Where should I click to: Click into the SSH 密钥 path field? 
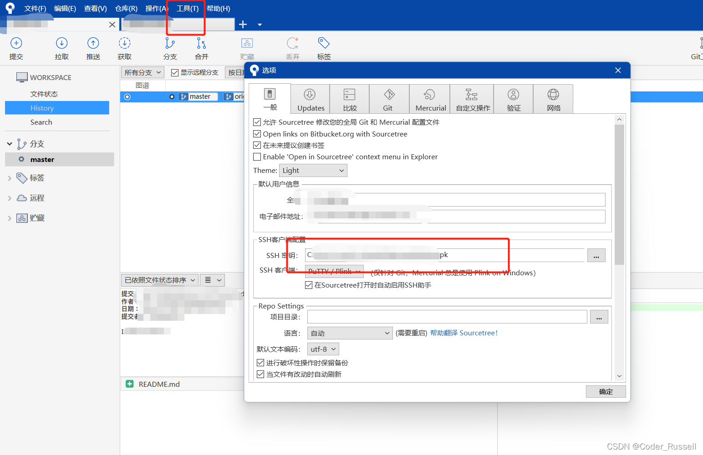(x=445, y=255)
